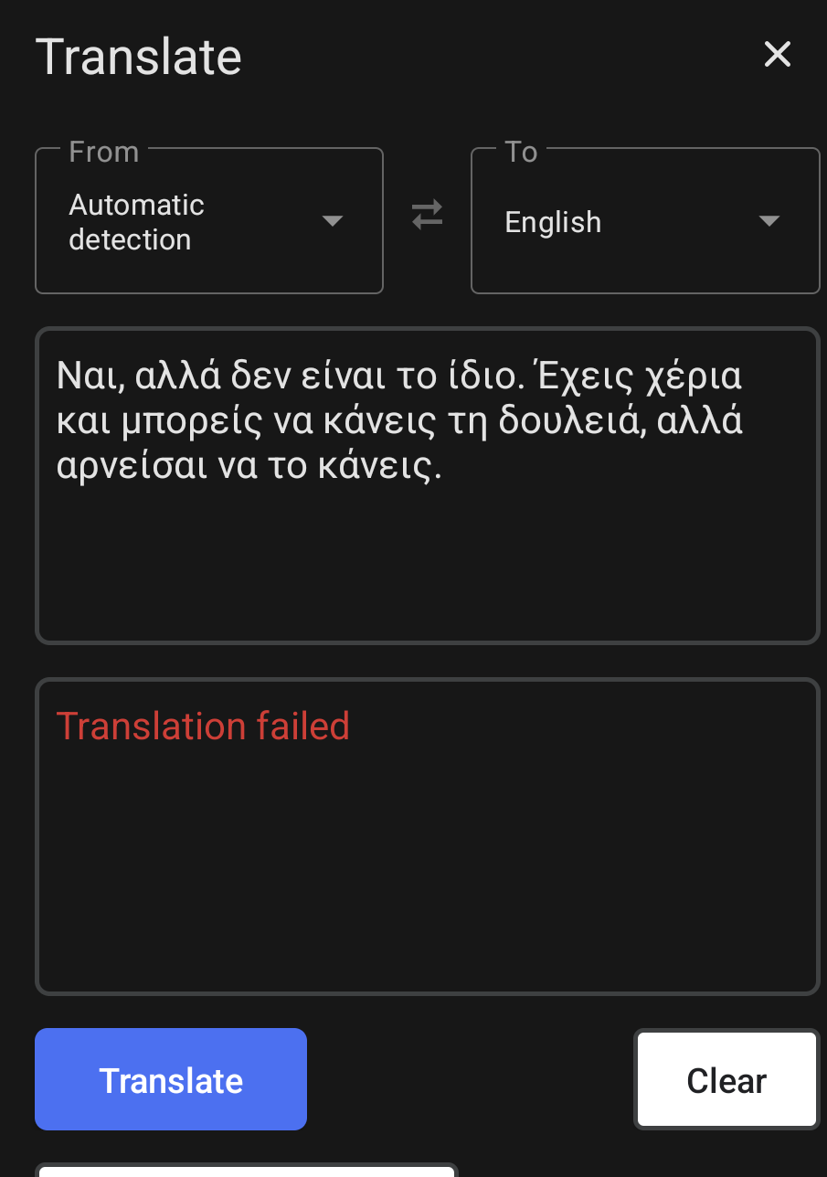
Task: Select the 'Automatic detection' language option text
Action: pyautogui.click(x=136, y=222)
